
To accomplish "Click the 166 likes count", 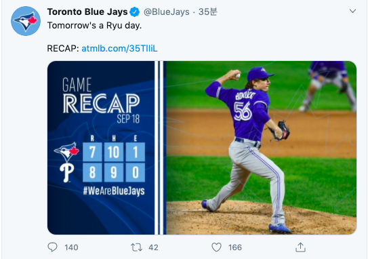I will tap(235, 247).
